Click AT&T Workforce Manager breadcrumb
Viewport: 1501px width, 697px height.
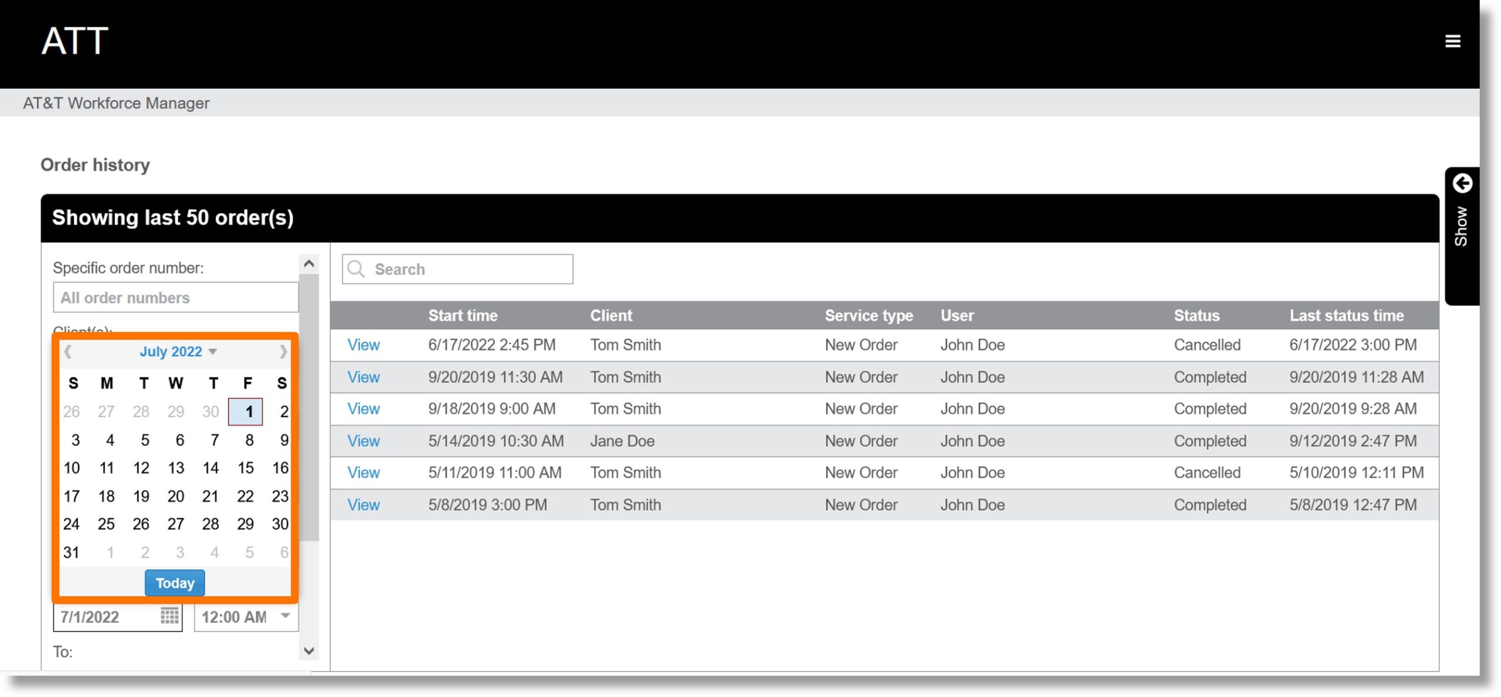116,103
